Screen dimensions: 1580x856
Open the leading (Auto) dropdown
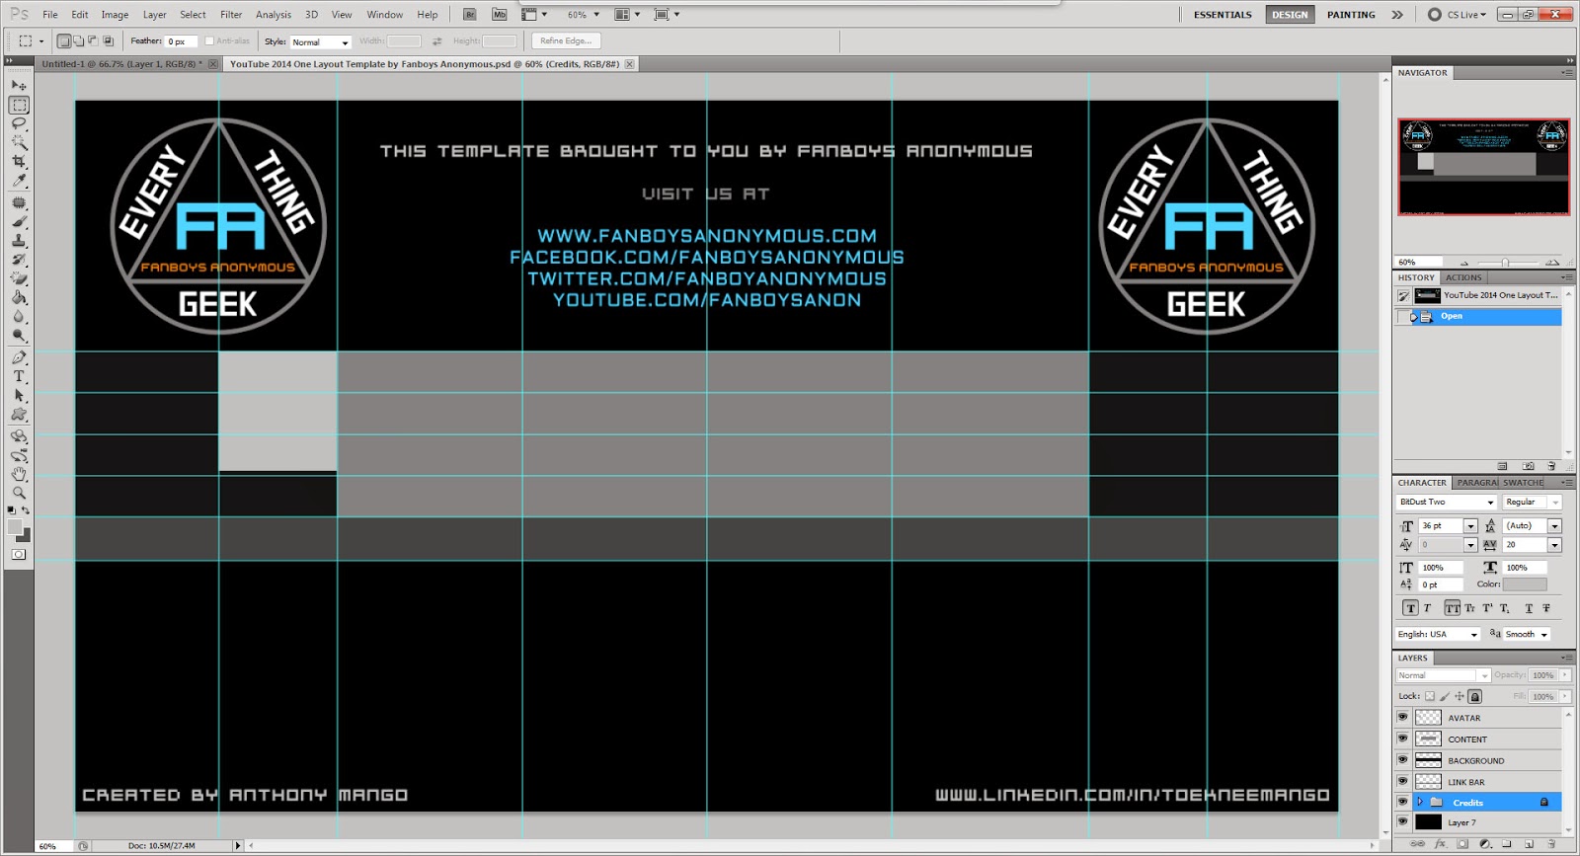[x=1554, y=526]
